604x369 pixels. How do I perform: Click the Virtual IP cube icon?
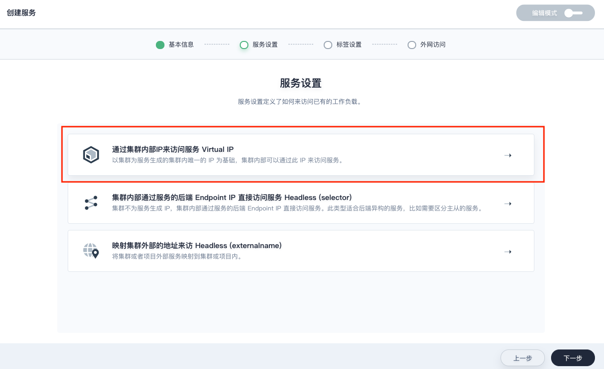(91, 155)
